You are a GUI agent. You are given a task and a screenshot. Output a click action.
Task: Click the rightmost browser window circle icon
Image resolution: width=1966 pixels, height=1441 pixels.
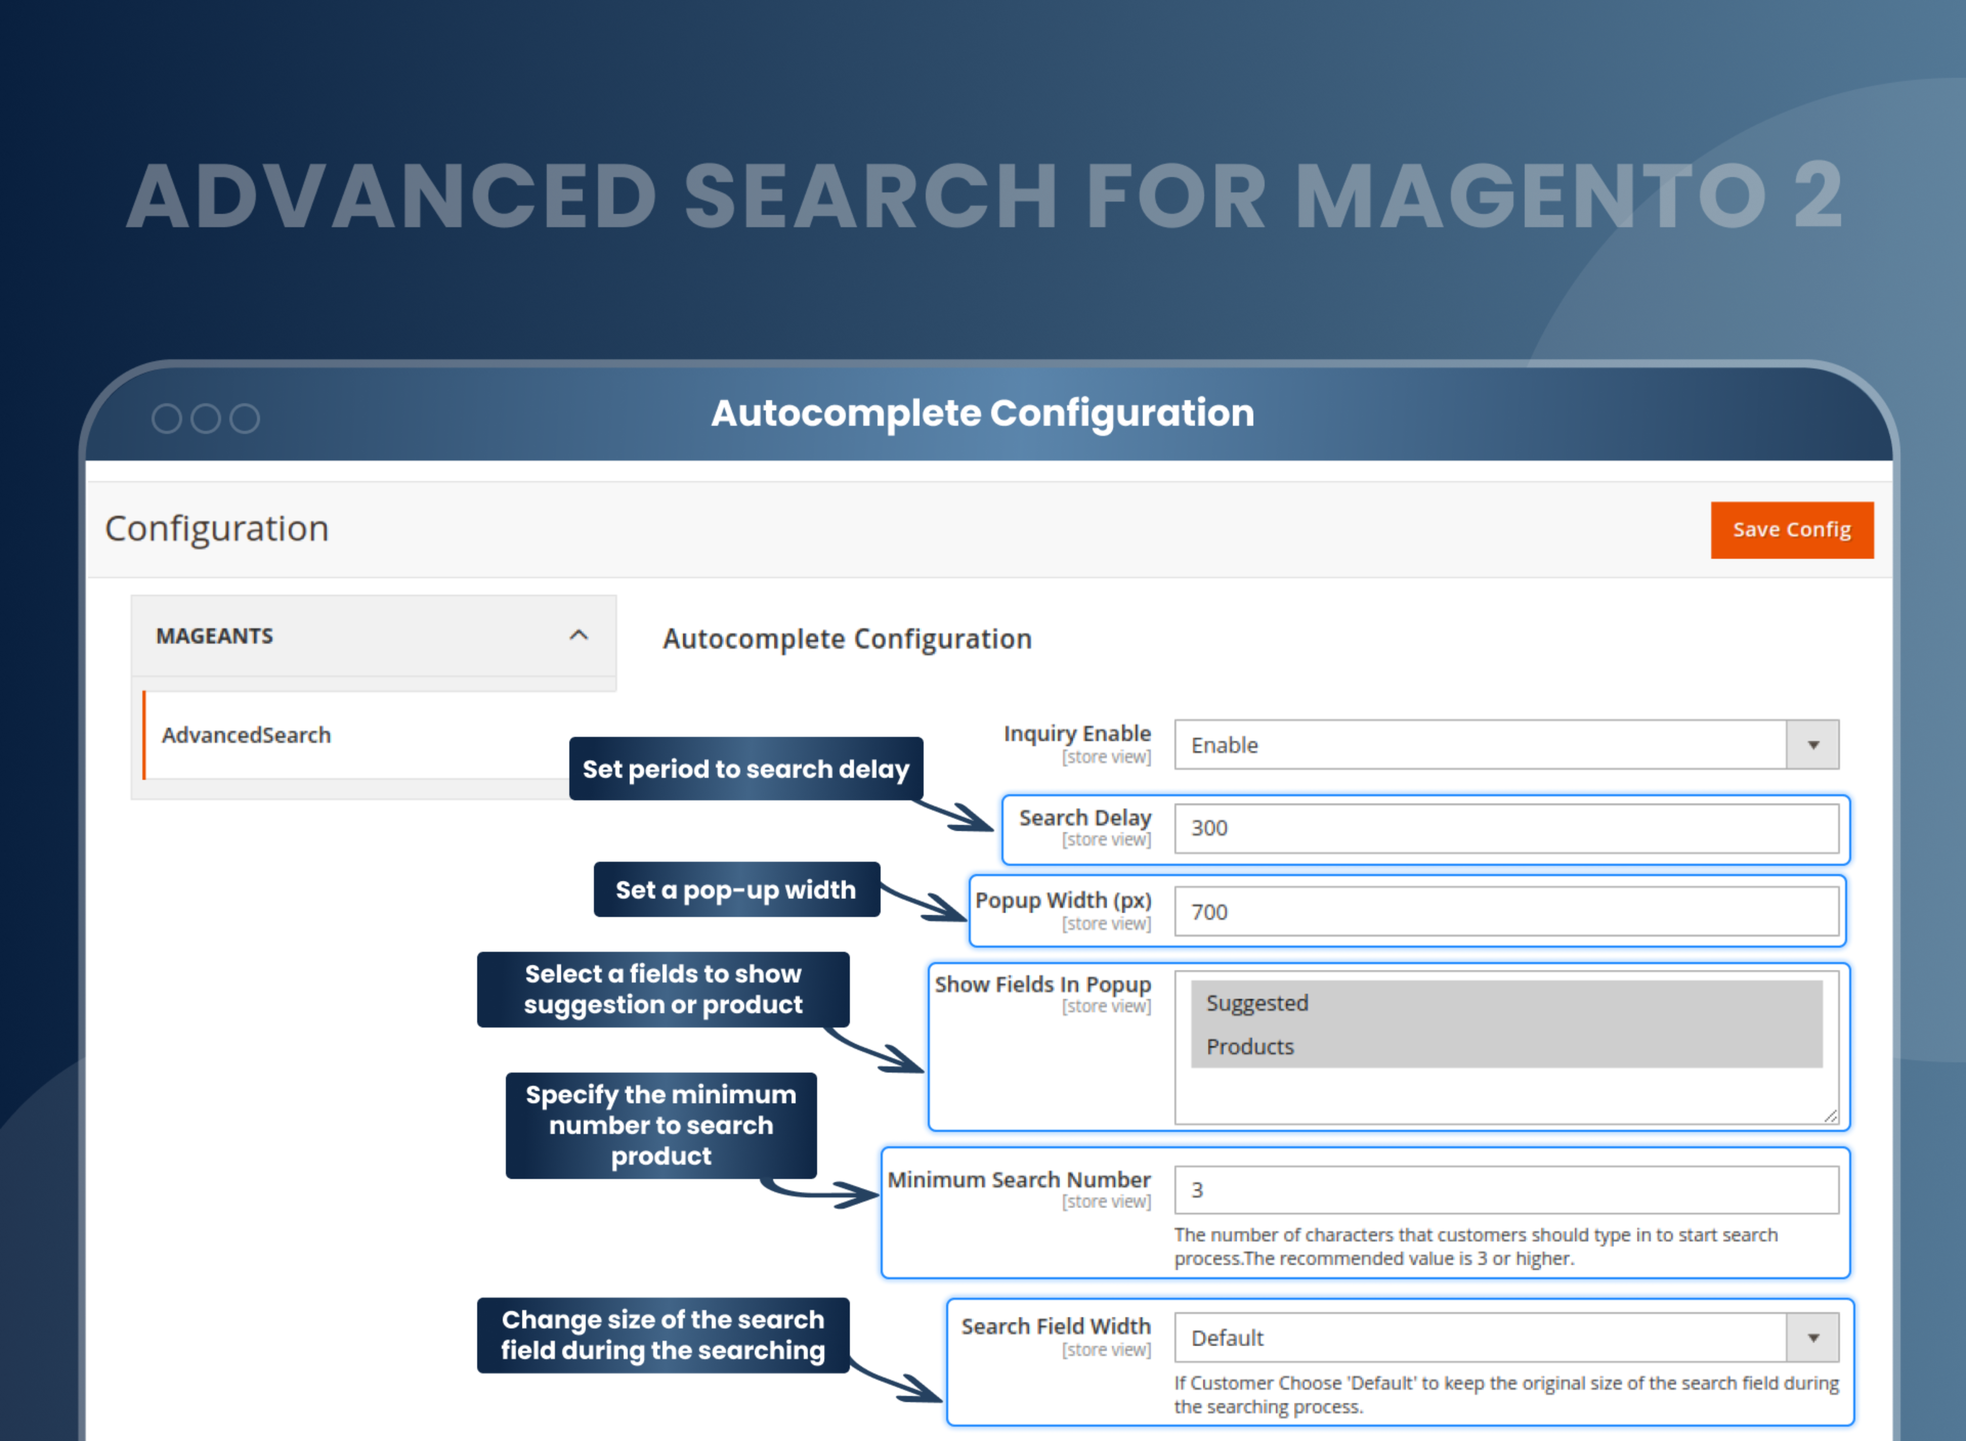coord(245,418)
